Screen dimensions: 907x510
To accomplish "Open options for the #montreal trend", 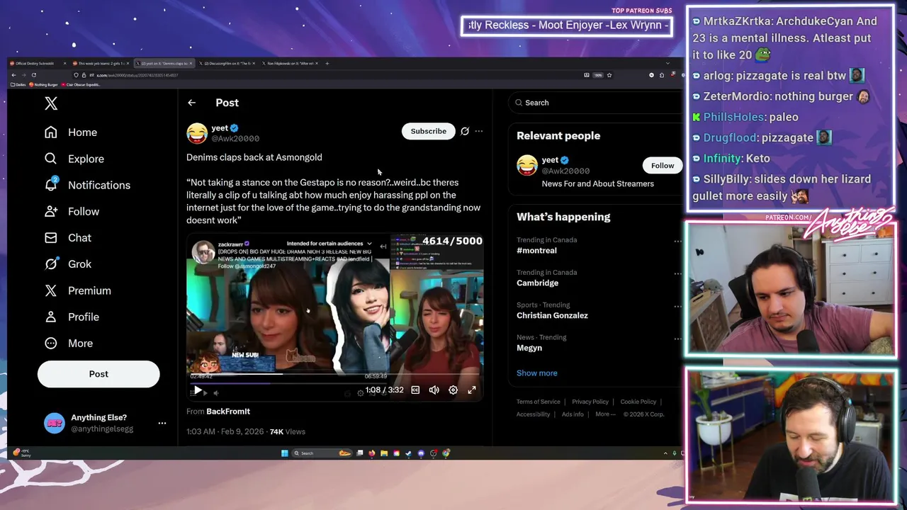I will pyautogui.click(x=677, y=242).
